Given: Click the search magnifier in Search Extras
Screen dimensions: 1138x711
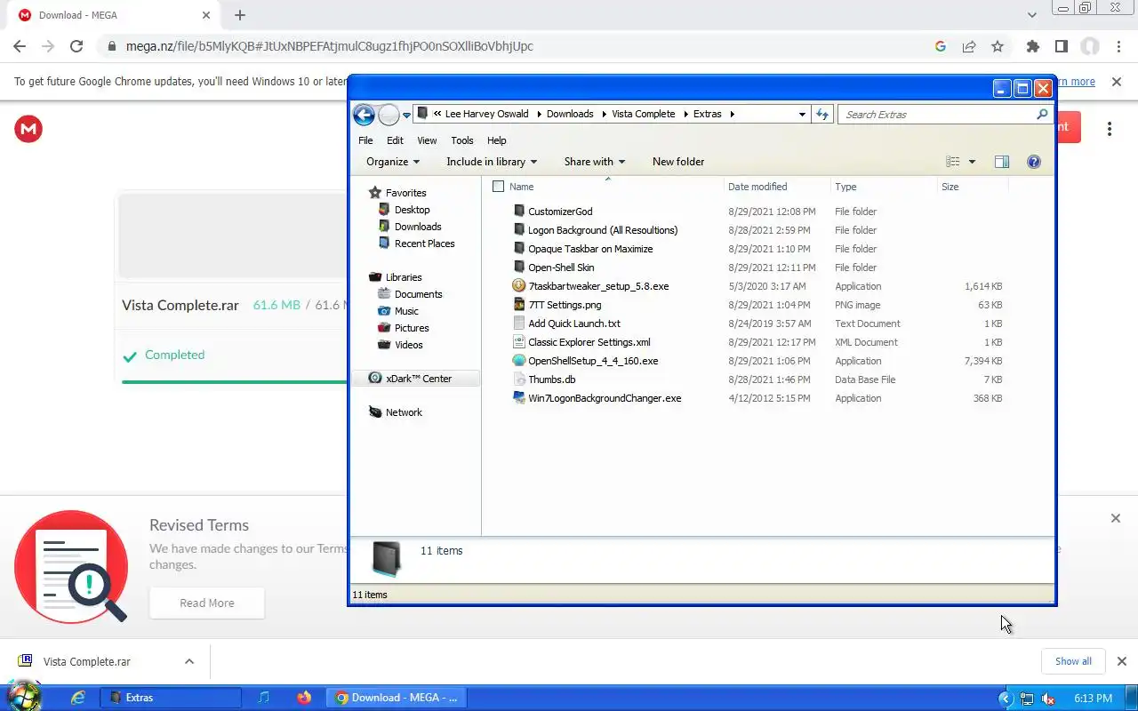Looking at the screenshot, I should pos(1042,115).
